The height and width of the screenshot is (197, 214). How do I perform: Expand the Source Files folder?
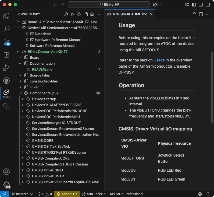tap(20, 75)
